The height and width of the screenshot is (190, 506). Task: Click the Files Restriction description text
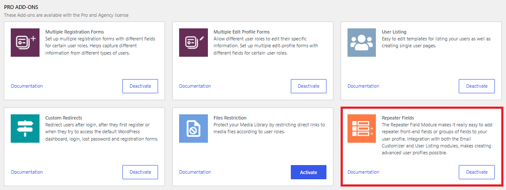(269, 128)
